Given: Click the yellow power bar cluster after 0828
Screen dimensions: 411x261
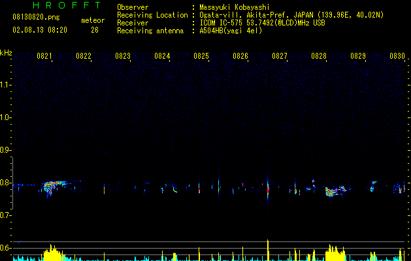Looking at the screenshot, I should coord(335,253).
